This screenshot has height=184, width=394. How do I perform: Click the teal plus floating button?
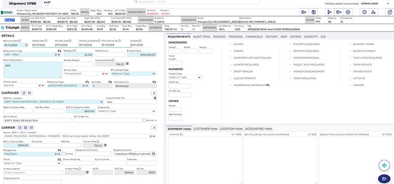(384, 165)
